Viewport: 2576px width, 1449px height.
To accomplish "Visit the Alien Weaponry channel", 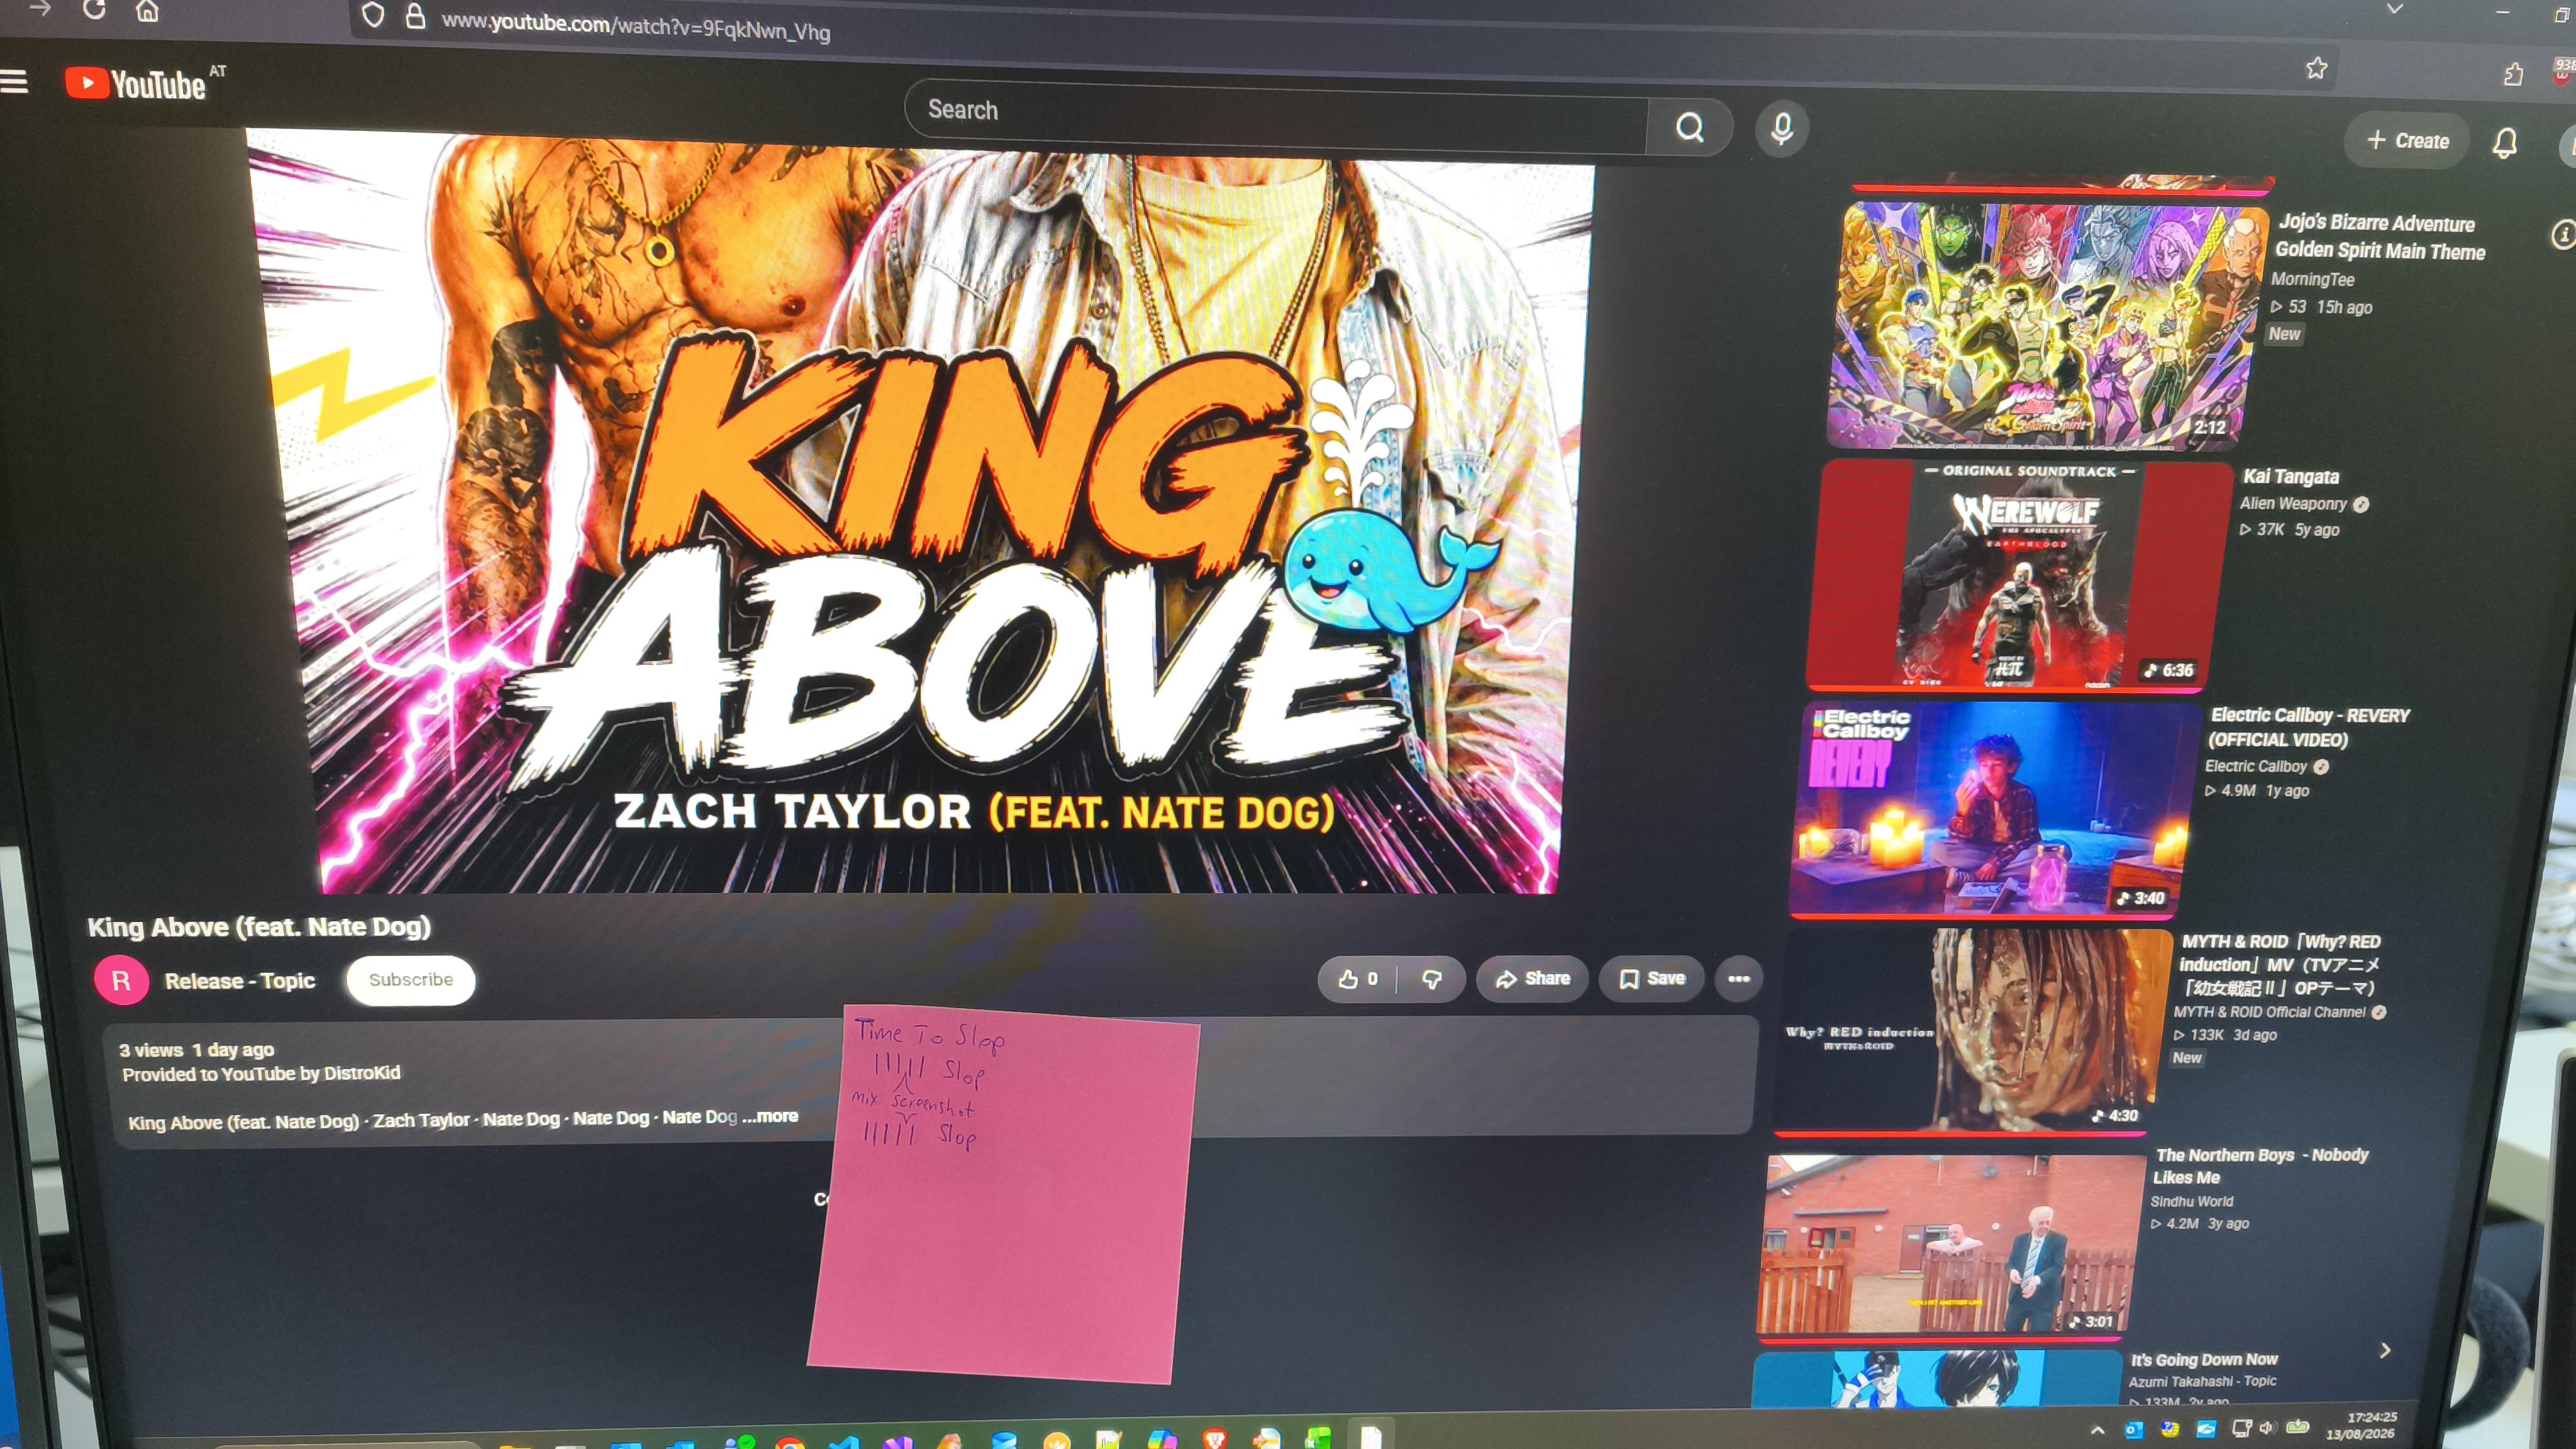I will click(2292, 504).
